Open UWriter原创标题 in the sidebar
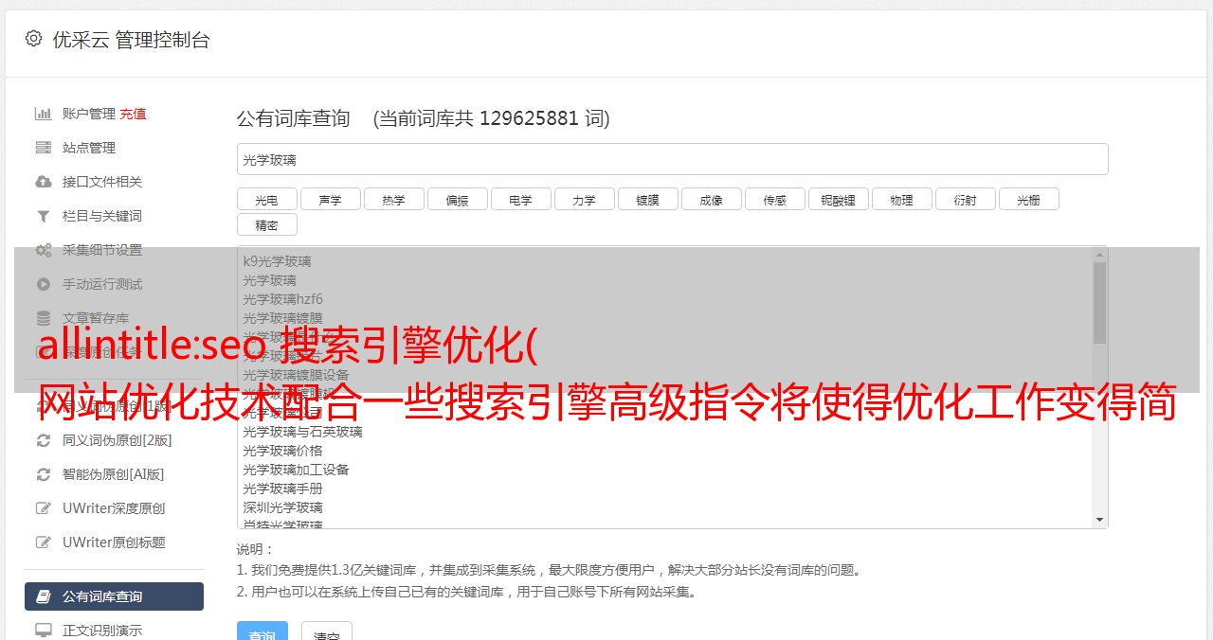This screenshot has width=1213, height=640. pyautogui.click(x=114, y=542)
